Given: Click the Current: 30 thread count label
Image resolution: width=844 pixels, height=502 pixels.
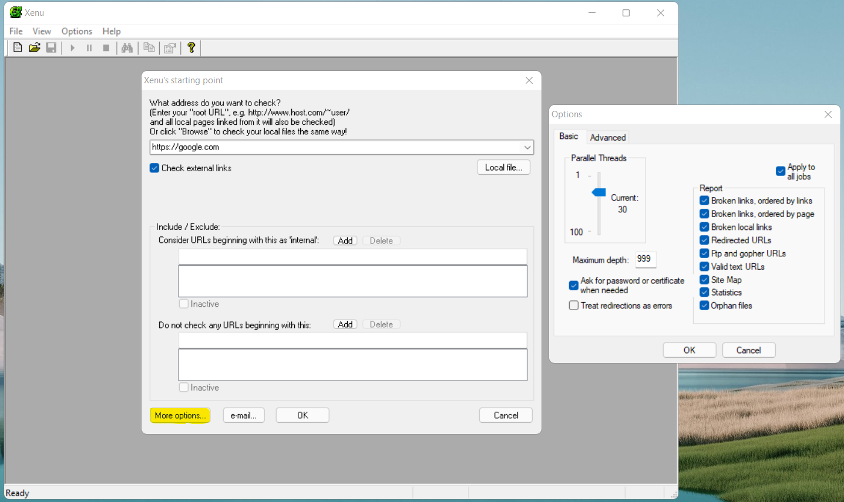Looking at the screenshot, I should pyautogui.click(x=624, y=203).
